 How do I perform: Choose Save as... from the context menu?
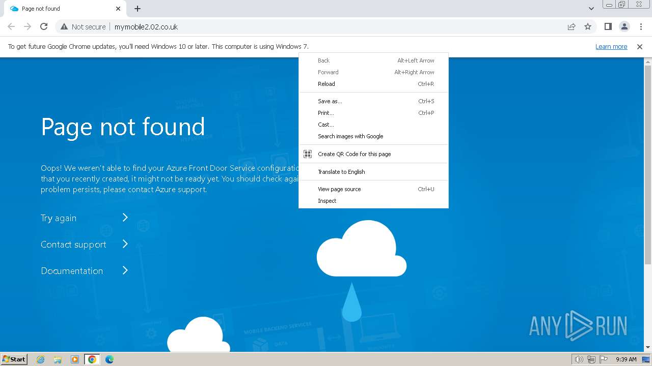click(x=373, y=101)
